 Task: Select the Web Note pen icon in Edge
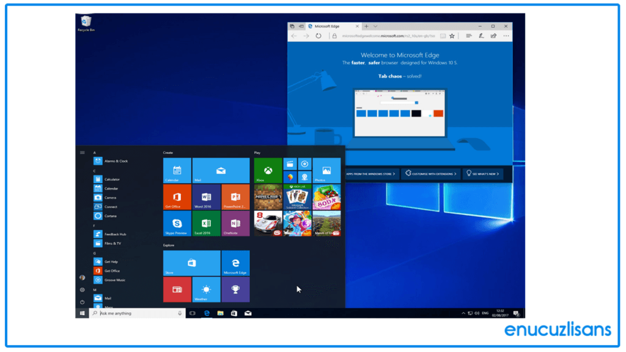[481, 35]
